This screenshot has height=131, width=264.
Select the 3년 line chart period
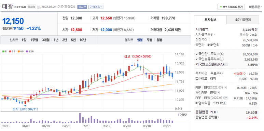pos(65,40)
